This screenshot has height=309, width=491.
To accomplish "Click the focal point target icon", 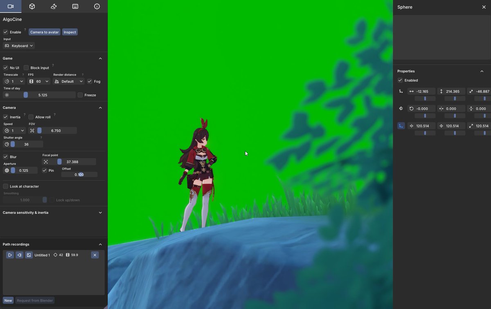I will coord(46,162).
